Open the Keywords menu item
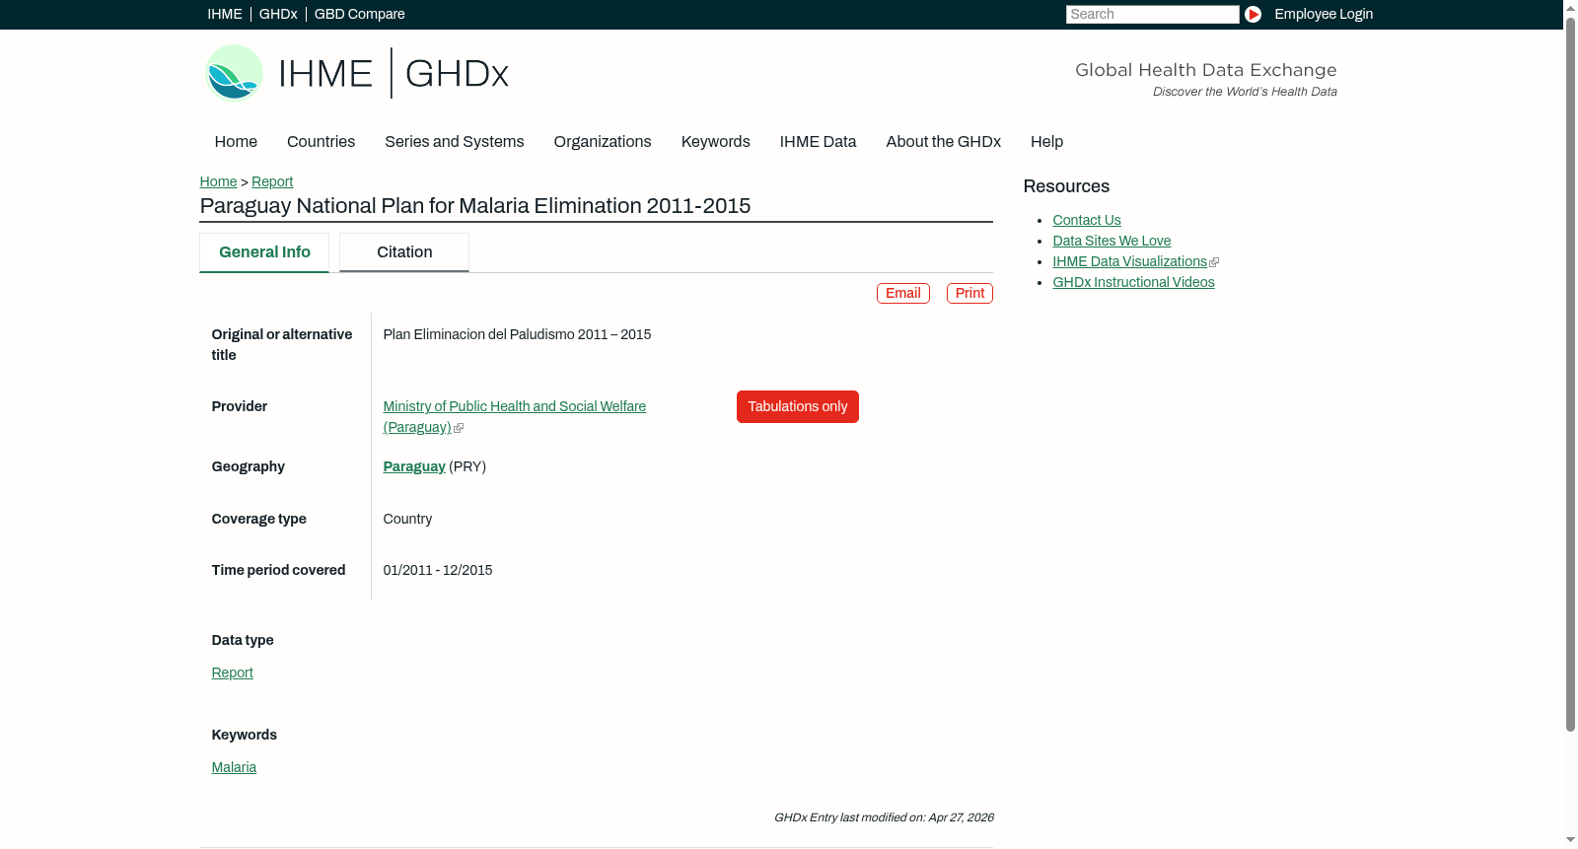 pyautogui.click(x=716, y=142)
